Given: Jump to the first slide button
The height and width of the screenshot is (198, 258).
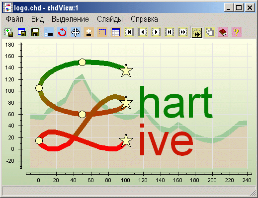Looking at the screenshot, I should [x=129, y=32].
